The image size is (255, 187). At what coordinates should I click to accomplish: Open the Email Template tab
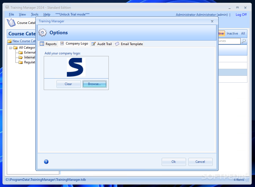(x=129, y=44)
